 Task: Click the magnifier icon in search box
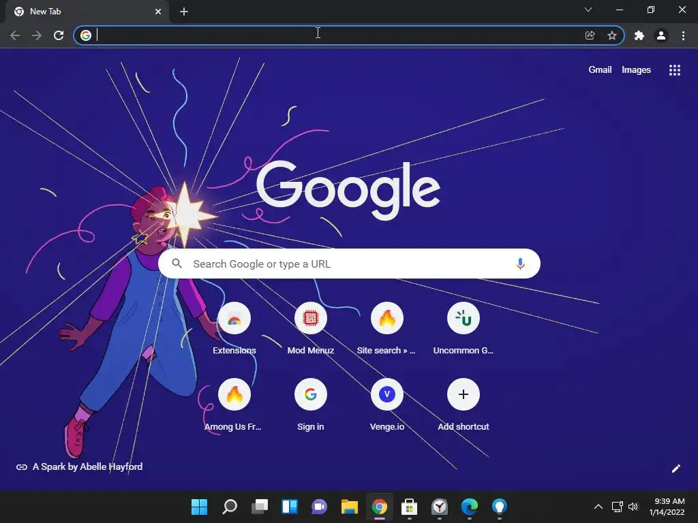point(177,264)
